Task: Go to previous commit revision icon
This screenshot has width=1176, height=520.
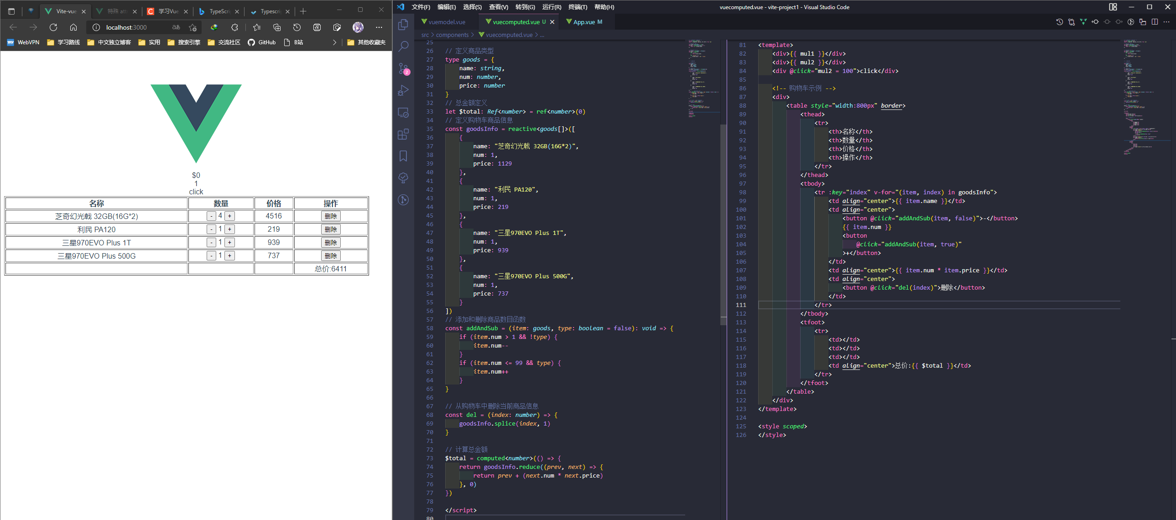Action: 1095,22
